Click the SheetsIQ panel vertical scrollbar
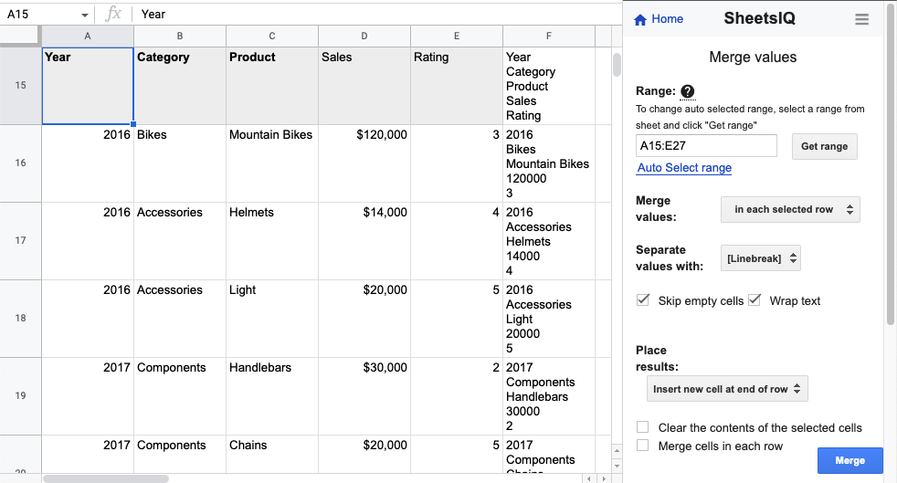Screen dimensions: 897x483 tap(891, 164)
